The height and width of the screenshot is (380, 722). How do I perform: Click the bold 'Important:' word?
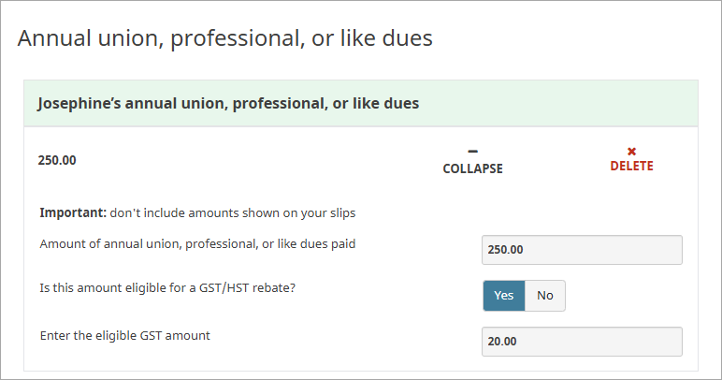pyautogui.click(x=73, y=213)
